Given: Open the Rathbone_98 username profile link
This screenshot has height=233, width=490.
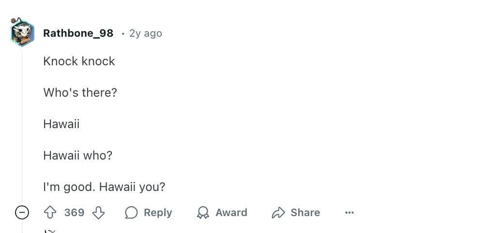Looking at the screenshot, I should coord(78,33).
